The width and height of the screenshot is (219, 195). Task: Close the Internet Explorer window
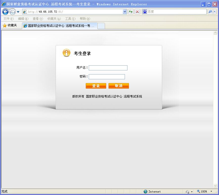215,4
